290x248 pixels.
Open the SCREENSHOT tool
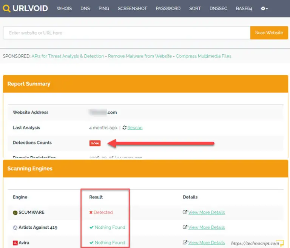point(132,8)
